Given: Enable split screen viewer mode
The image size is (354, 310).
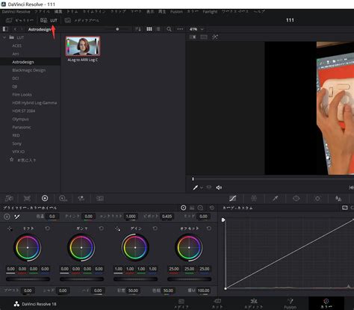Looking at the screenshot, I should pos(204,37).
